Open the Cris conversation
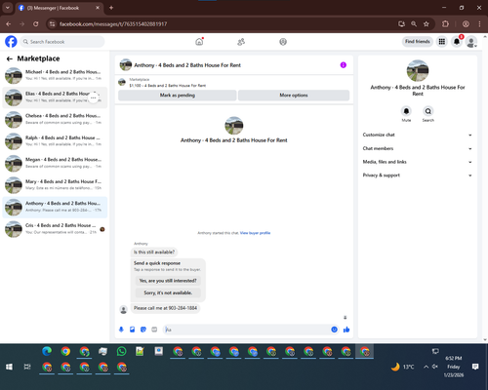Image resolution: width=488 pixels, height=390 pixels. [x=55, y=229]
